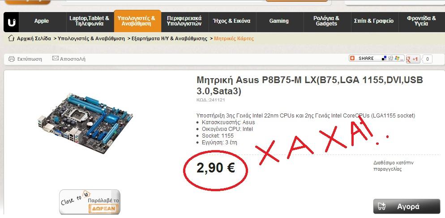Click the printer icon beside Εκτύπωση

tap(12, 59)
